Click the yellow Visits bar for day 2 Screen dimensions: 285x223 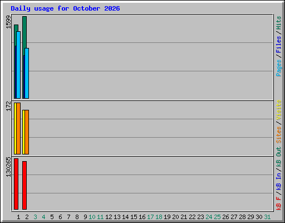[23, 132]
